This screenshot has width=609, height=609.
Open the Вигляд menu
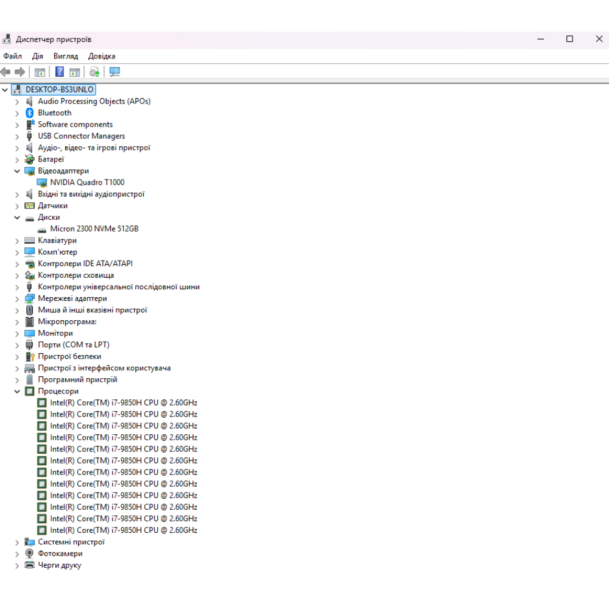pos(65,56)
